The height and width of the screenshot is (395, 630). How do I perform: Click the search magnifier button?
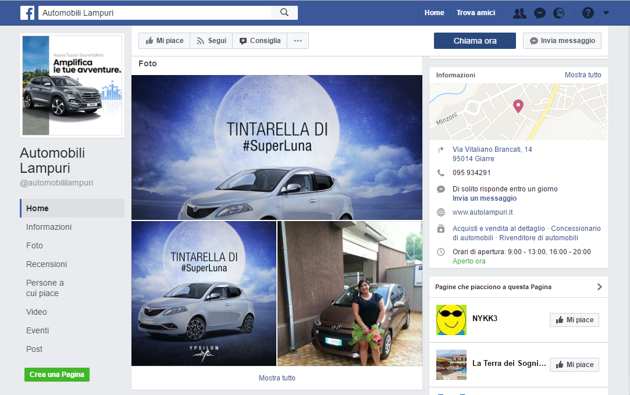coord(284,12)
